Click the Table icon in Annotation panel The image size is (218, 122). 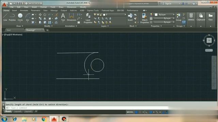click(79, 22)
